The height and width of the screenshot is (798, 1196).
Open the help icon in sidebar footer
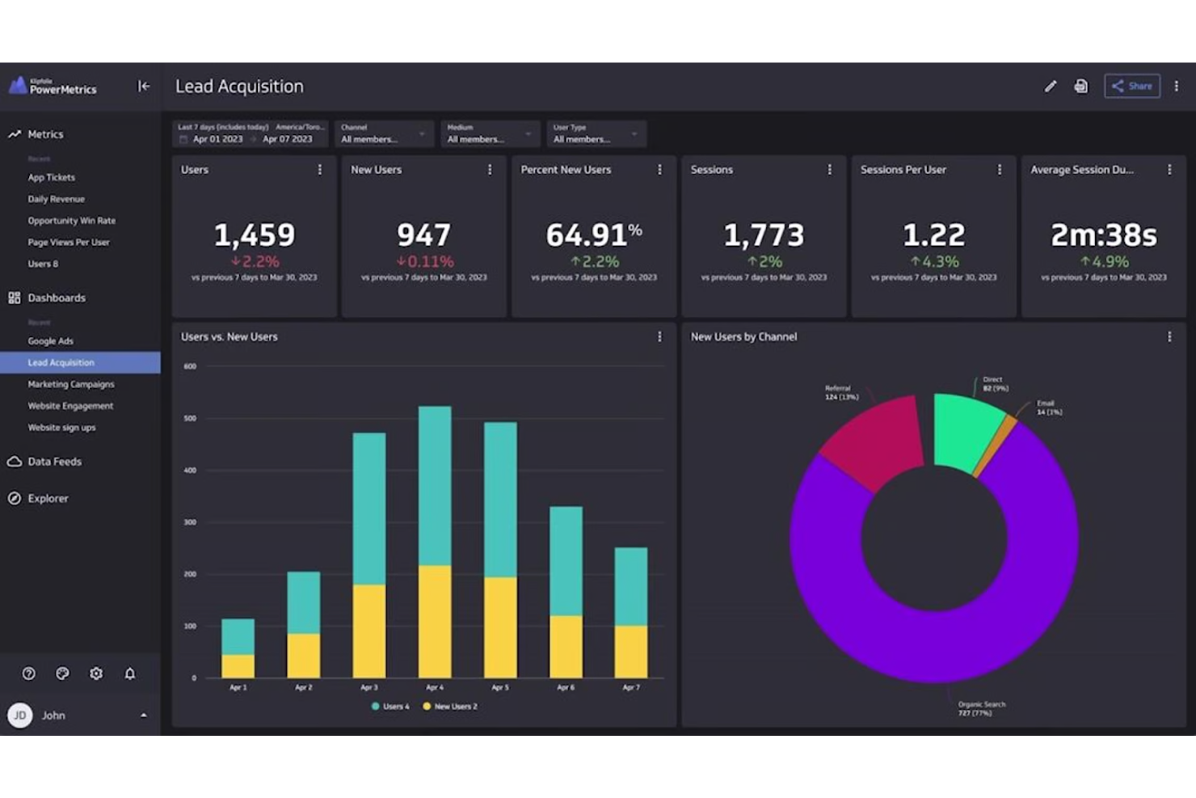tap(29, 673)
